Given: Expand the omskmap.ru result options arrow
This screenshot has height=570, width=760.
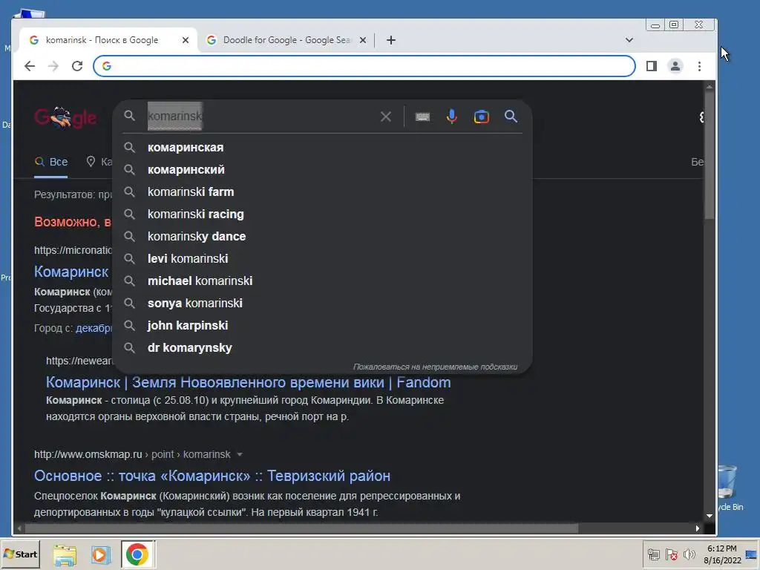Looking at the screenshot, I should point(240,455).
